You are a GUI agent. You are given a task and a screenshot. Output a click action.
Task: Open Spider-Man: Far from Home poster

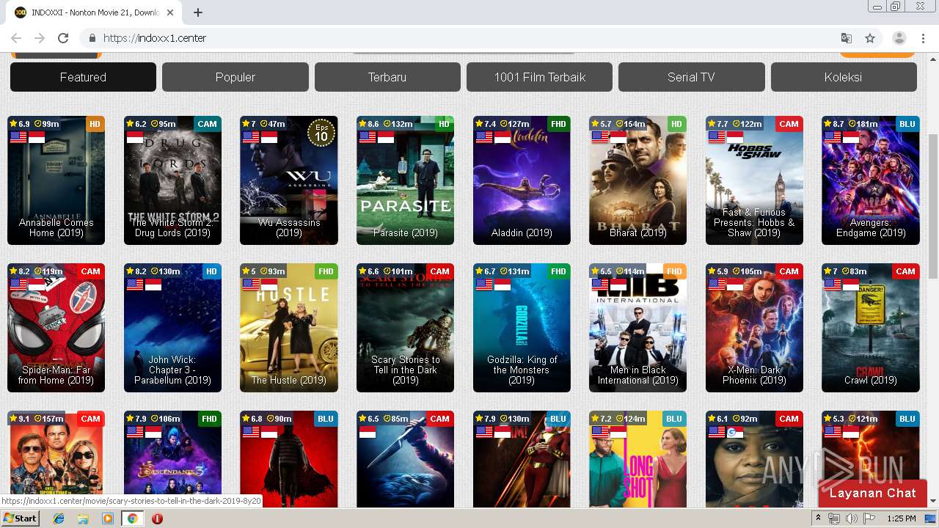[x=56, y=328]
